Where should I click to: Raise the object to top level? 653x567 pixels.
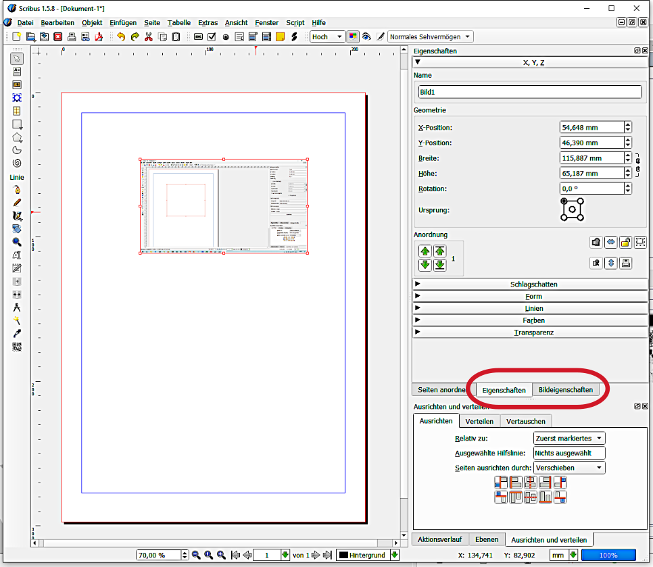point(440,251)
